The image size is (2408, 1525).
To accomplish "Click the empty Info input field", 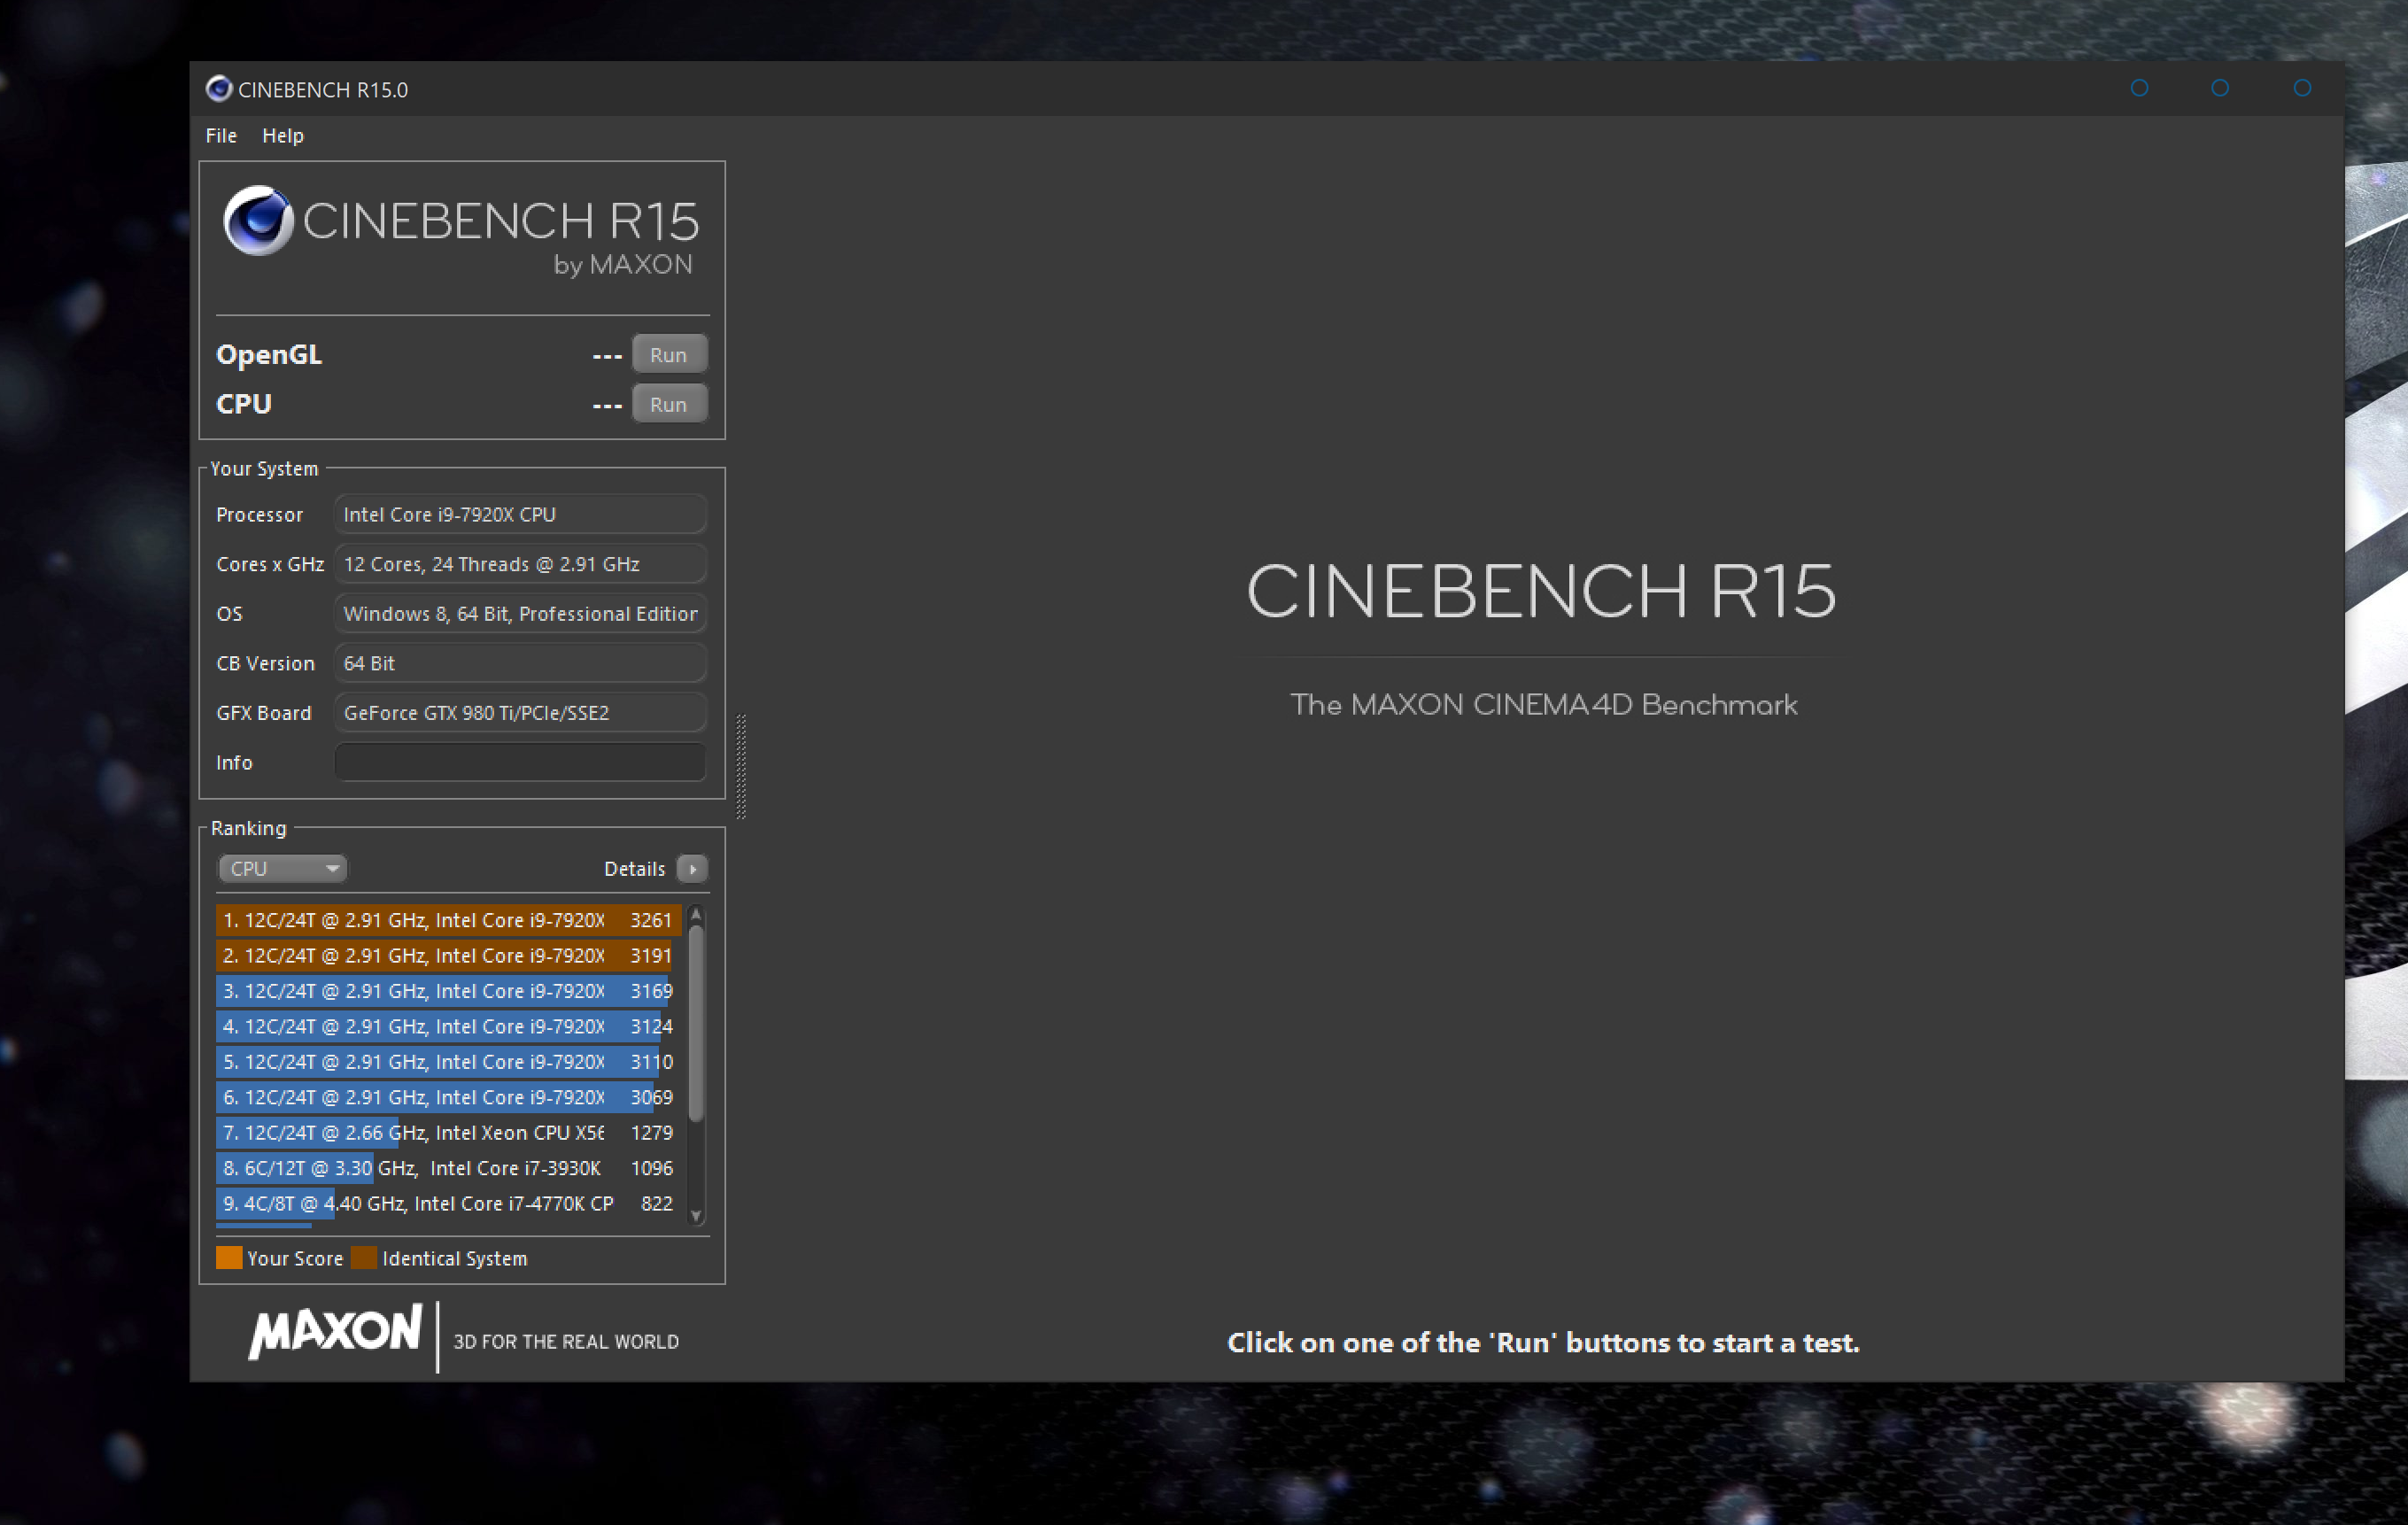I will (x=520, y=762).
